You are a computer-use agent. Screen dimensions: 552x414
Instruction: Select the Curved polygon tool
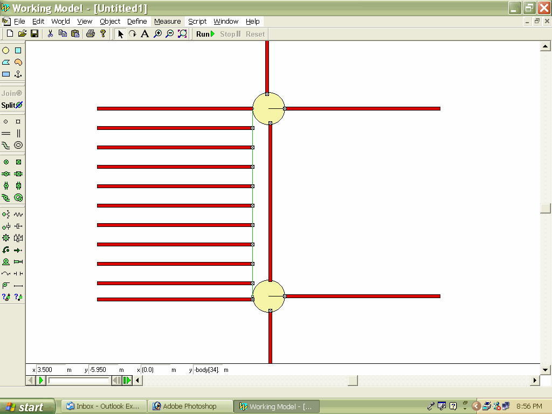(x=18, y=63)
